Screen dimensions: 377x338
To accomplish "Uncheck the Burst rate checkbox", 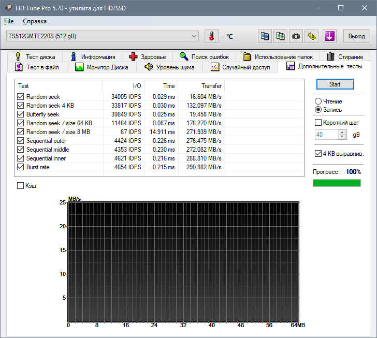I will [x=20, y=167].
